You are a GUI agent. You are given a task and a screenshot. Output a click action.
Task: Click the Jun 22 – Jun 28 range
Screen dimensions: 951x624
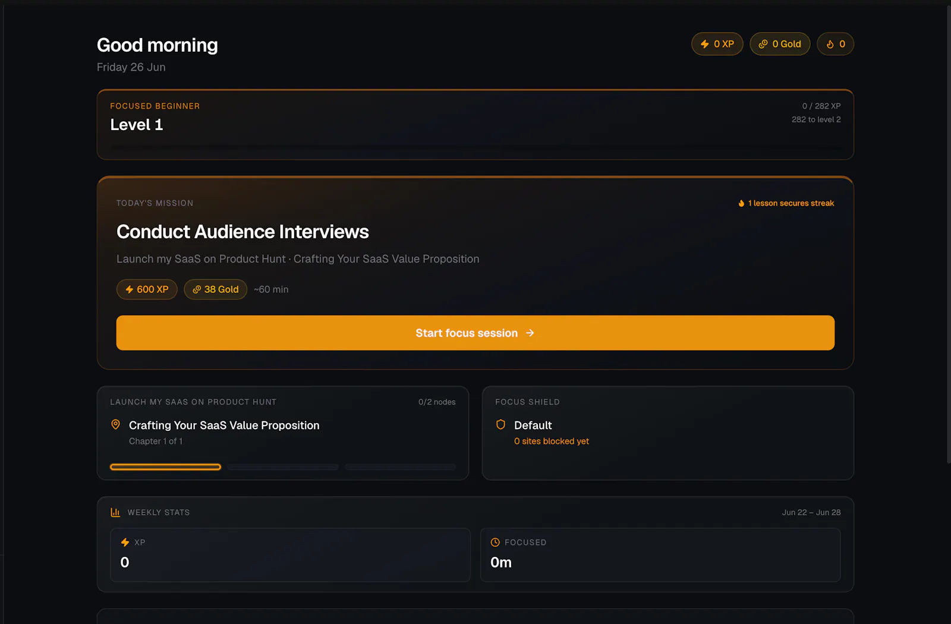811,512
